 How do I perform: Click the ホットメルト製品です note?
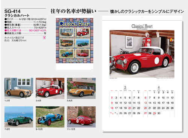pos(14,38)
